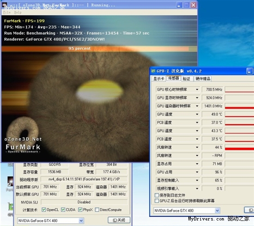Expand the fan speed RPM dropdown

(197, 156)
